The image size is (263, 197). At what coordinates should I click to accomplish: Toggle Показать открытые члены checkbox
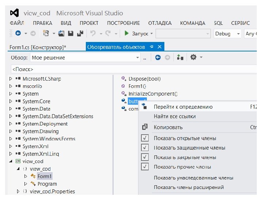coord(145,138)
